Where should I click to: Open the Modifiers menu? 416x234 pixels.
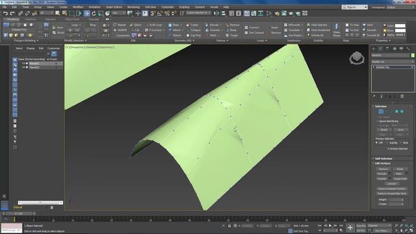78,7
